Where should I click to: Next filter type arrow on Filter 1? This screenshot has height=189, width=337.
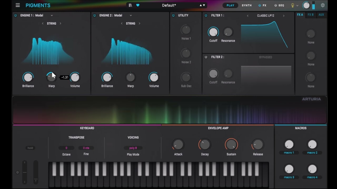point(284,16)
